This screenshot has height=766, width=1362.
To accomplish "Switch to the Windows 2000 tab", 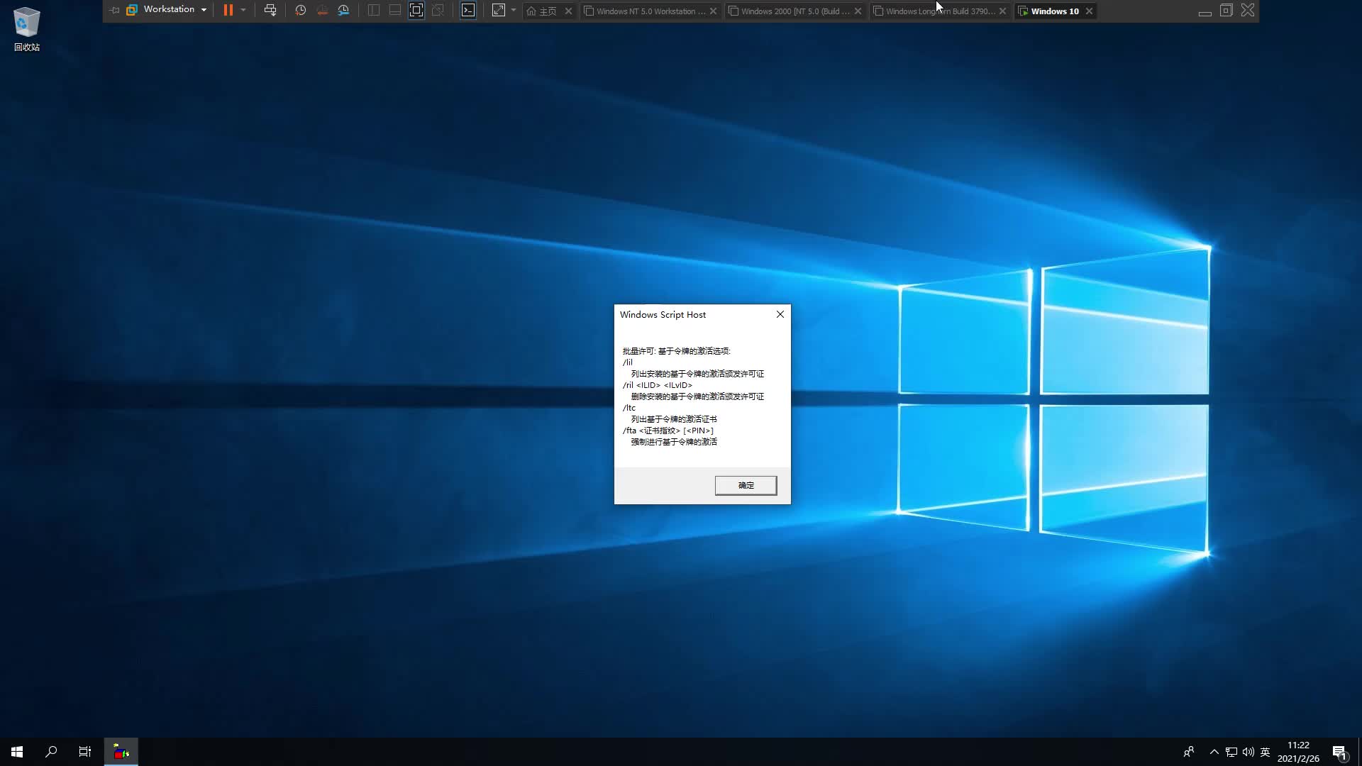I will 791,11.
